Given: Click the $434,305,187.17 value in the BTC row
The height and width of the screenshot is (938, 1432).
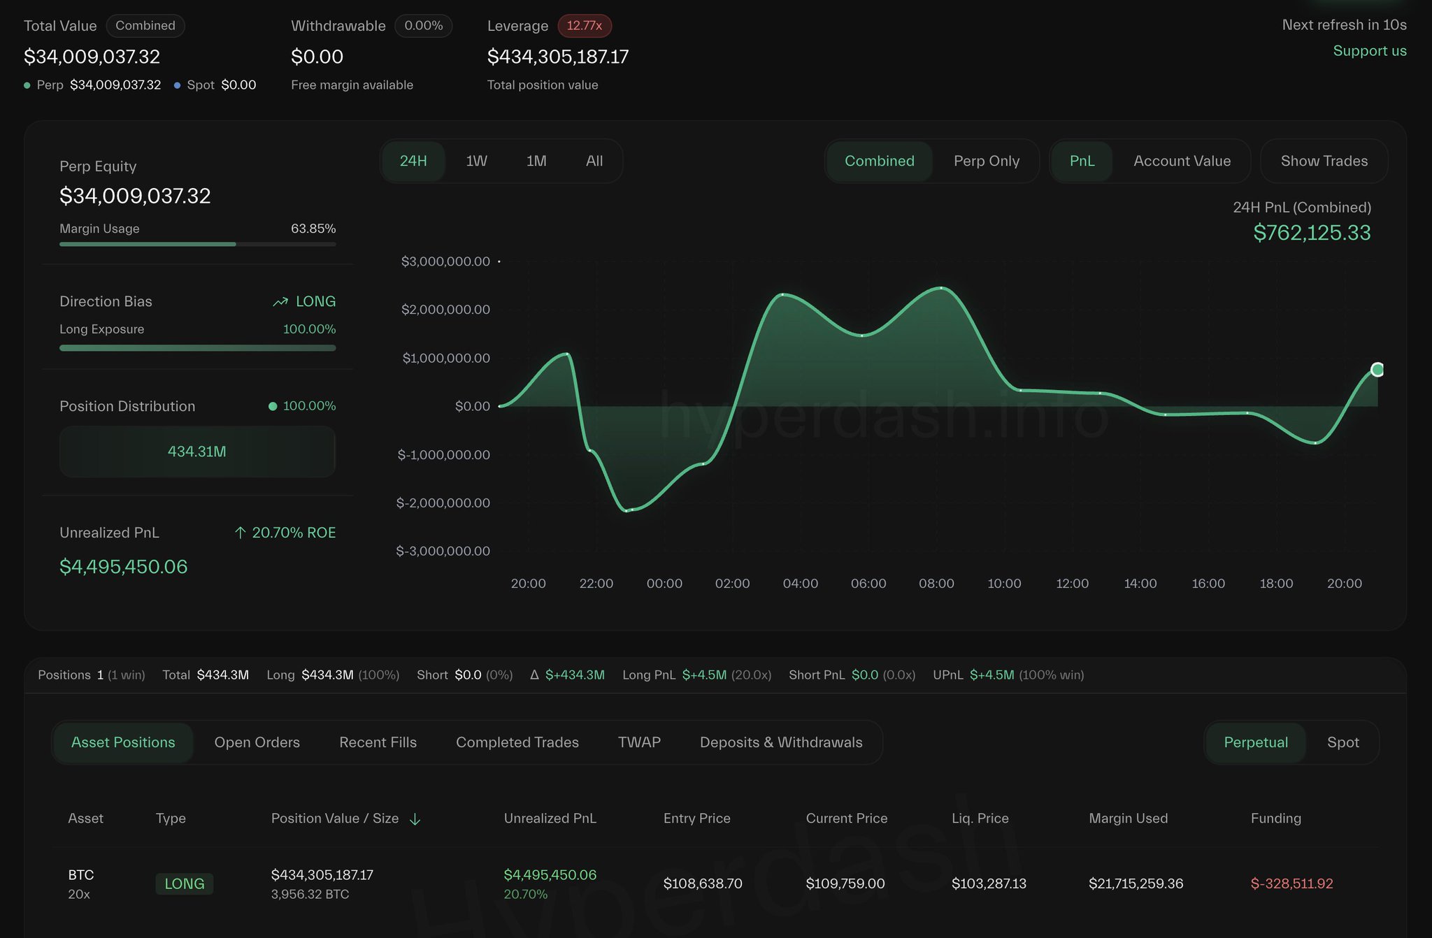Looking at the screenshot, I should (322, 875).
